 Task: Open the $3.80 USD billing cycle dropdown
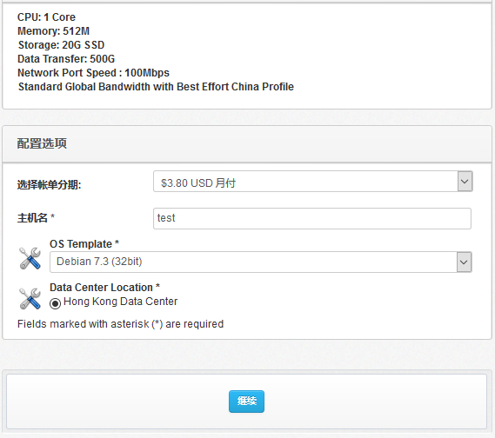pyautogui.click(x=313, y=182)
